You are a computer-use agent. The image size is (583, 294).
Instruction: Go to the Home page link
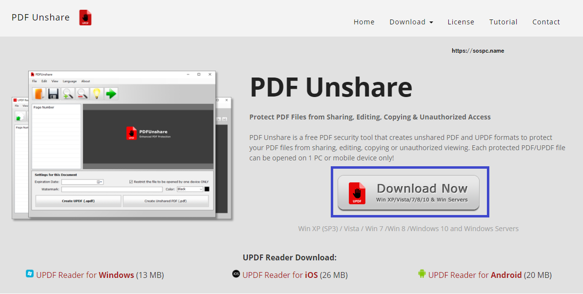pyautogui.click(x=364, y=22)
